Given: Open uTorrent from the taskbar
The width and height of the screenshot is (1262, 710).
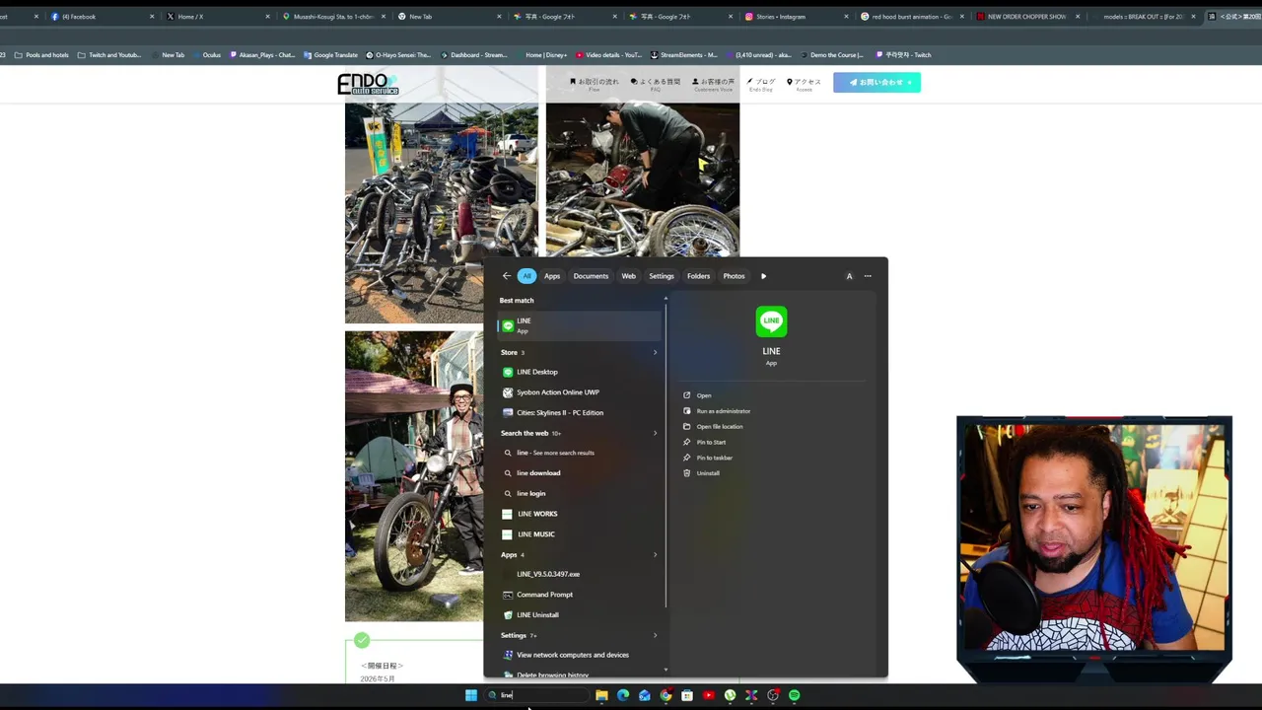Looking at the screenshot, I should 730,695.
